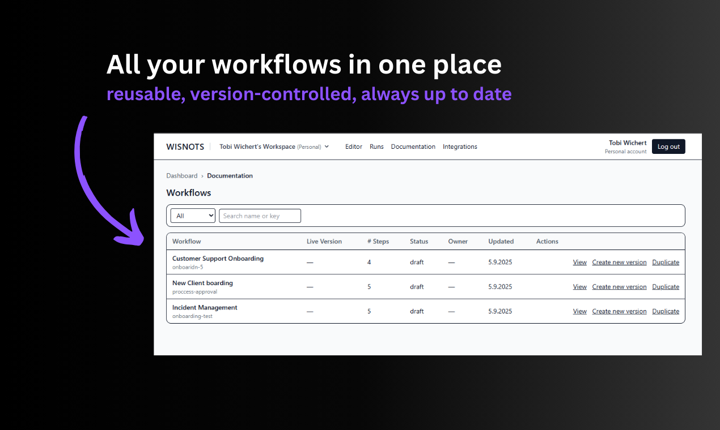Image resolution: width=720 pixels, height=430 pixels.
Task: Create new version of Customer Support Onboarding
Action: coord(619,263)
